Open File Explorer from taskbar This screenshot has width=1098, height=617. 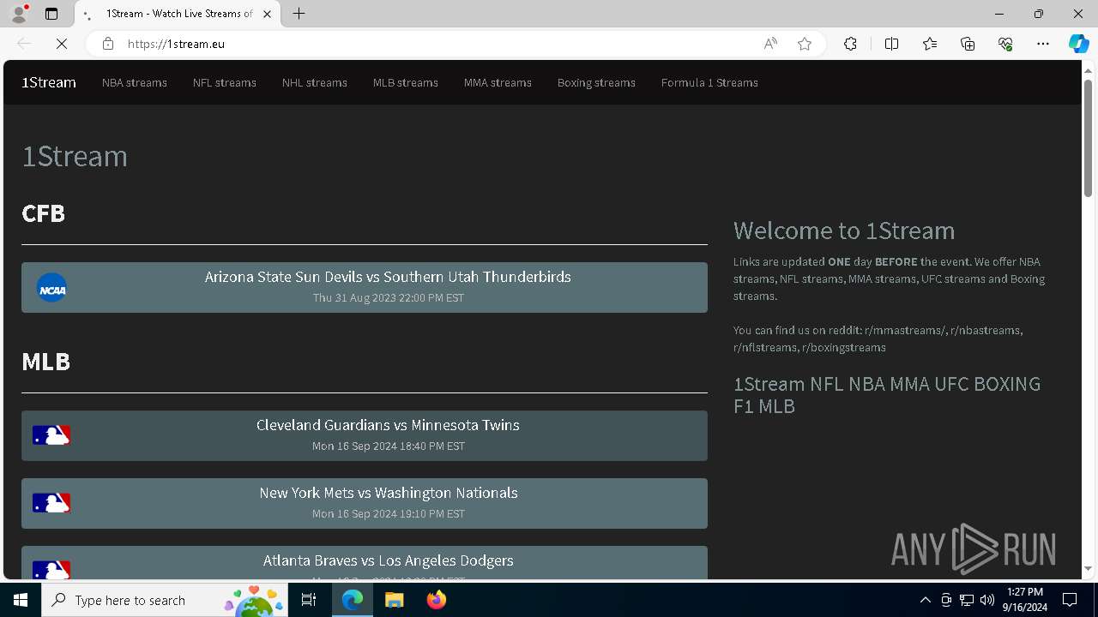point(395,600)
